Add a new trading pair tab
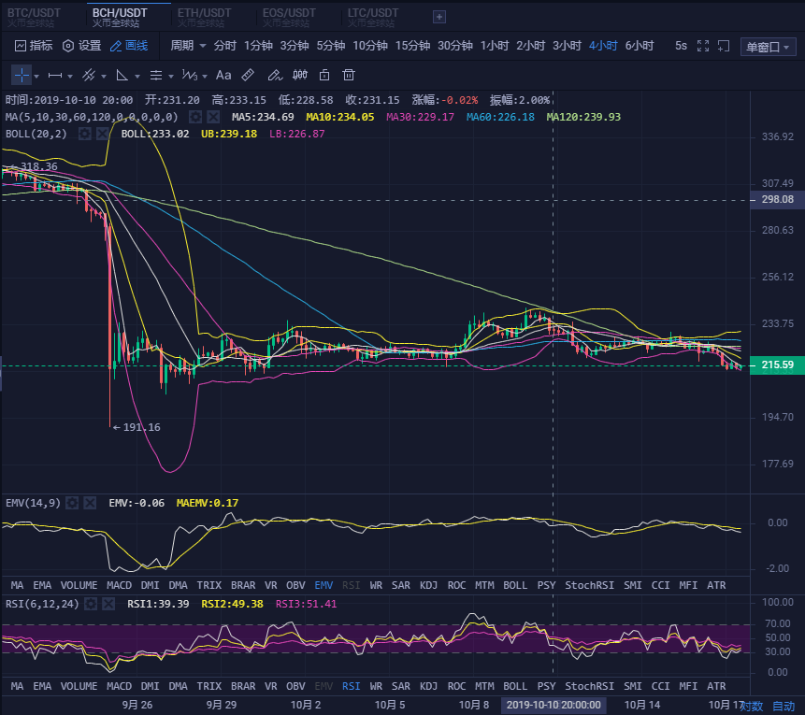Image resolution: width=805 pixels, height=715 pixels. click(x=439, y=16)
